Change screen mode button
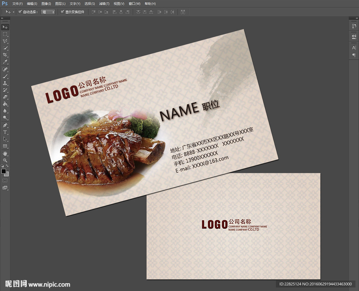Viewport: 359px width, 291px height. (x=5, y=187)
